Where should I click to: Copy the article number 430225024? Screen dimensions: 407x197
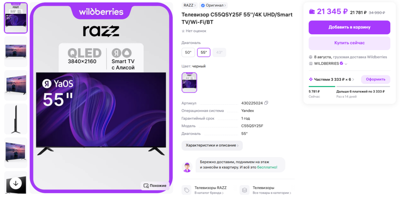click(266, 103)
